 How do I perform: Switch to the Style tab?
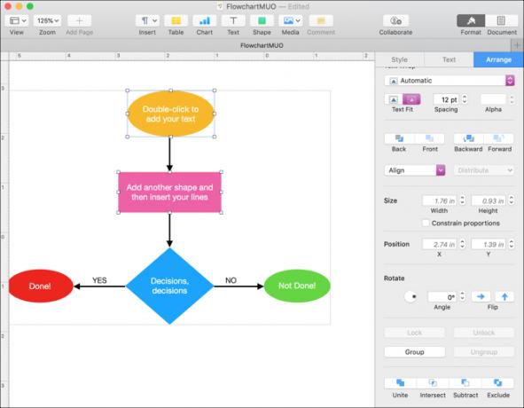point(399,59)
